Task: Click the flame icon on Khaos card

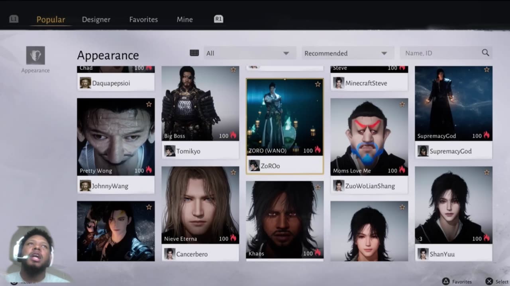Action: pos(318,253)
